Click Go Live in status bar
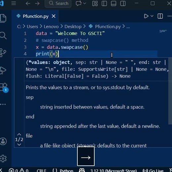 point(153,171)
